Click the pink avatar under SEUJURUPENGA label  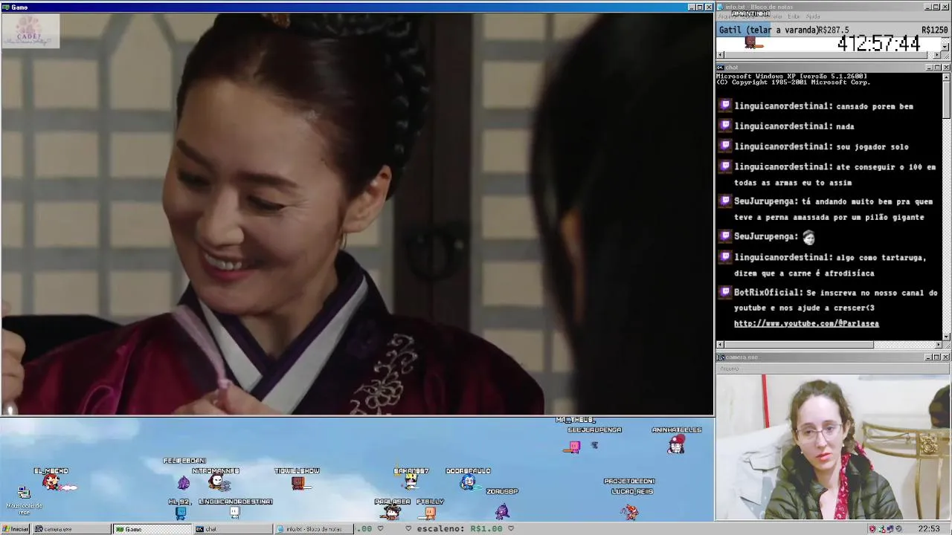tap(574, 446)
